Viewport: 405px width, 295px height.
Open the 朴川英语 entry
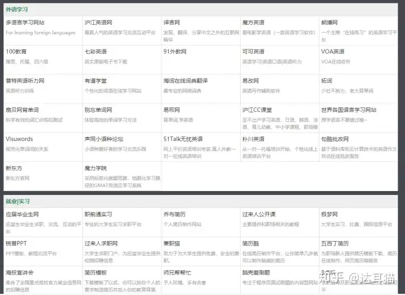tap(253, 139)
